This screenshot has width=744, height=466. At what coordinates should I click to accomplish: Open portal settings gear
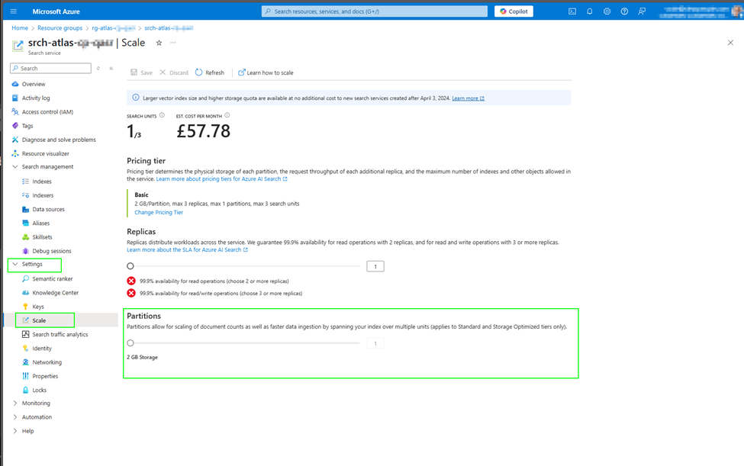click(607, 11)
